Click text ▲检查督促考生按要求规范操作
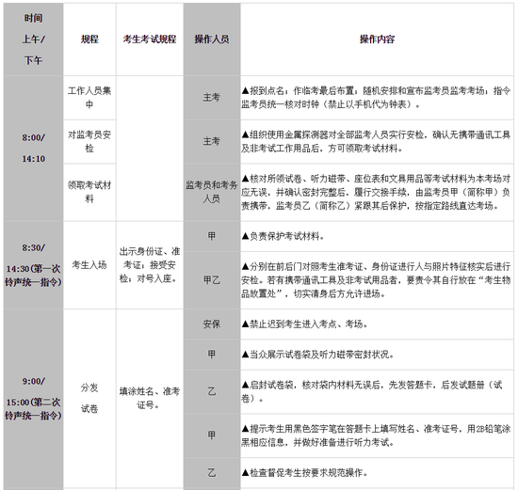518x490 pixels. click(x=305, y=473)
